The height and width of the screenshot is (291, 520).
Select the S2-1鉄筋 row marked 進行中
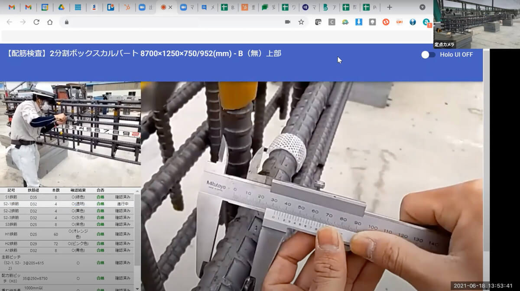[x=67, y=204]
